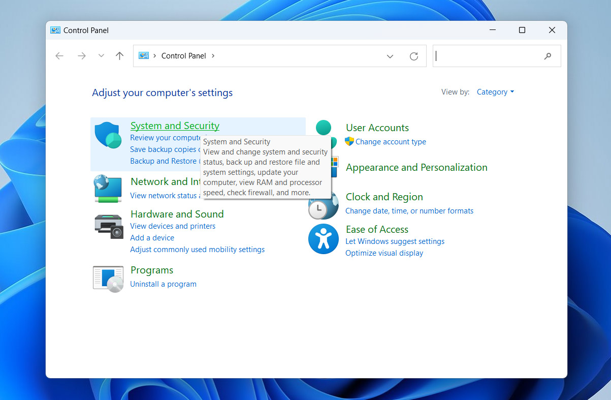
Task: Click Let Windows suggest settings
Action: click(x=395, y=241)
